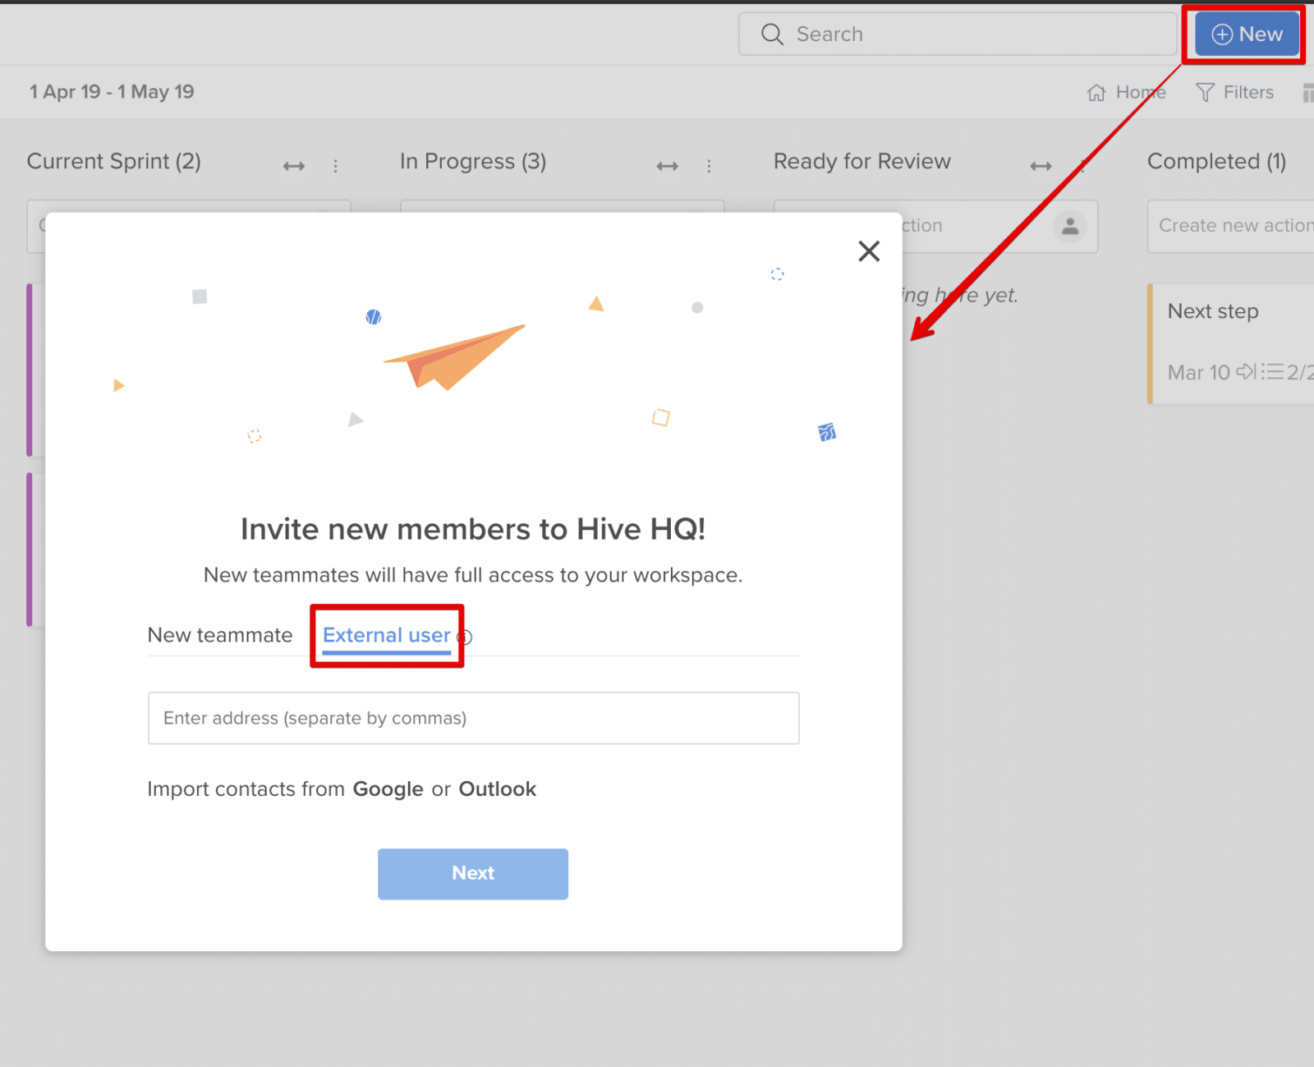This screenshot has width=1314, height=1067.
Task: Click the layout view icon in top-right corner
Action: [1309, 92]
